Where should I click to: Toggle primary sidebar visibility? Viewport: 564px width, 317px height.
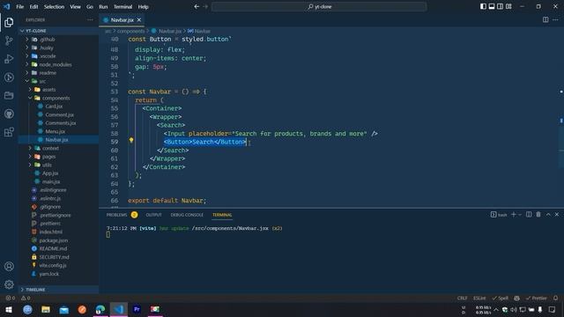[x=483, y=6]
